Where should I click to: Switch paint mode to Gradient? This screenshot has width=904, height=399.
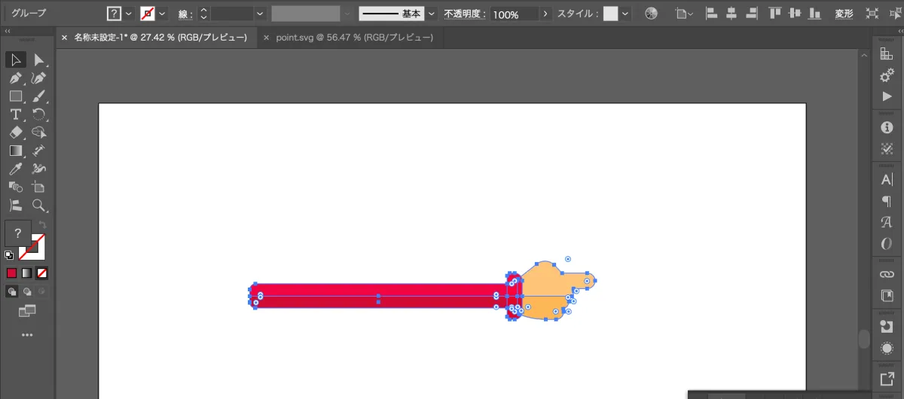[x=27, y=273]
